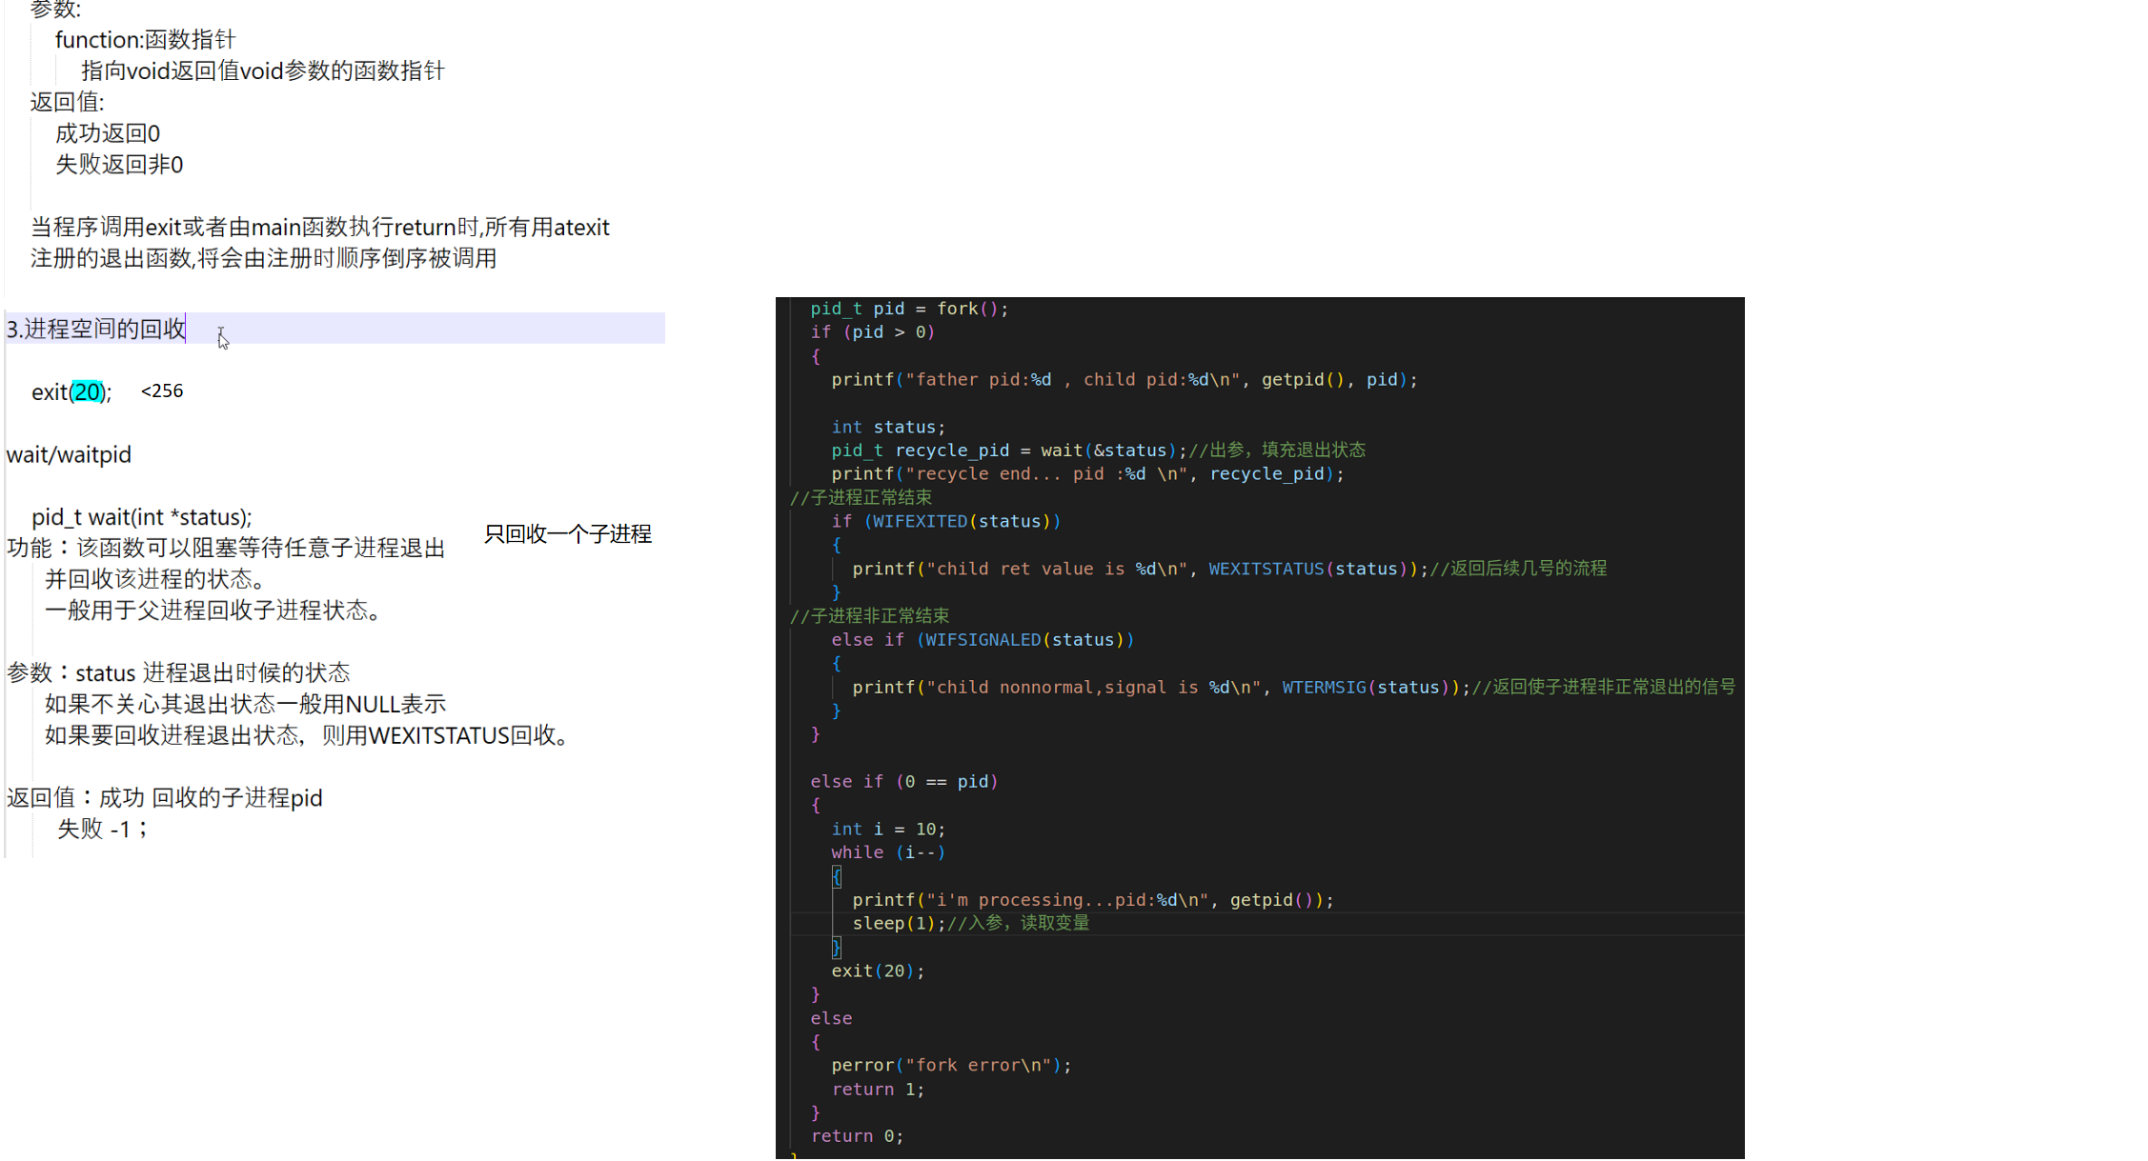2148x1161 pixels.
Task: Click line '当程序调用exit或者由main函数执行return时,所有用atexit'
Action: pyautogui.click(x=320, y=228)
